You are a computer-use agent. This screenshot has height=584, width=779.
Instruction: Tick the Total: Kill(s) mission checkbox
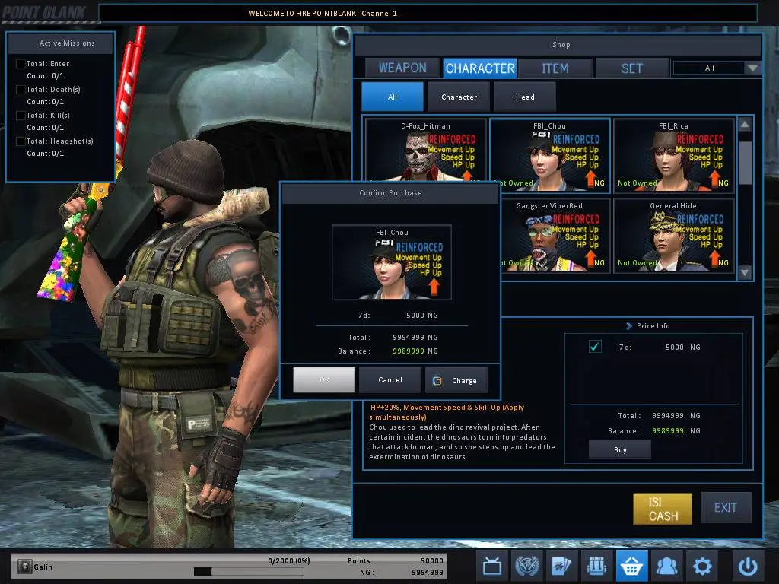coord(21,116)
